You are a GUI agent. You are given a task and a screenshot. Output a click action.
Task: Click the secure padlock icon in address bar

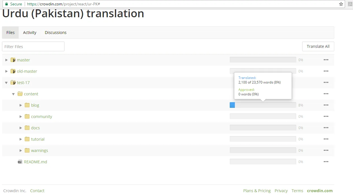[x=6, y=4]
